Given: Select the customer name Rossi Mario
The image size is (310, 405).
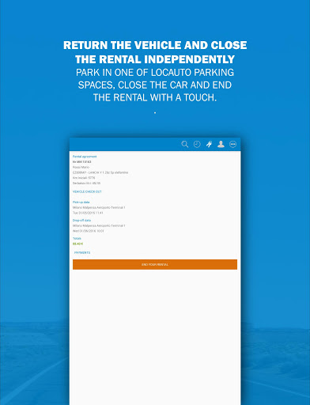Looking at the screenshot, I should click(81, 167).
